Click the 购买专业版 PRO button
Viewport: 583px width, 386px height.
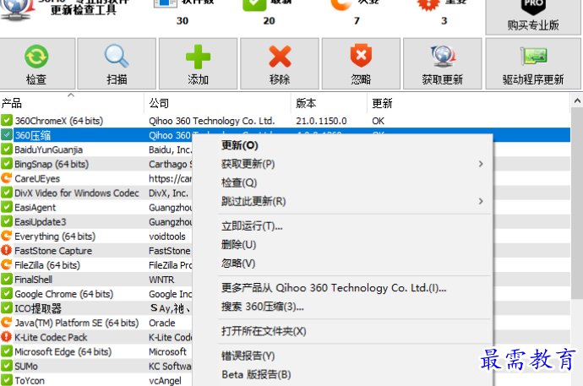click(x=533, y=17)
